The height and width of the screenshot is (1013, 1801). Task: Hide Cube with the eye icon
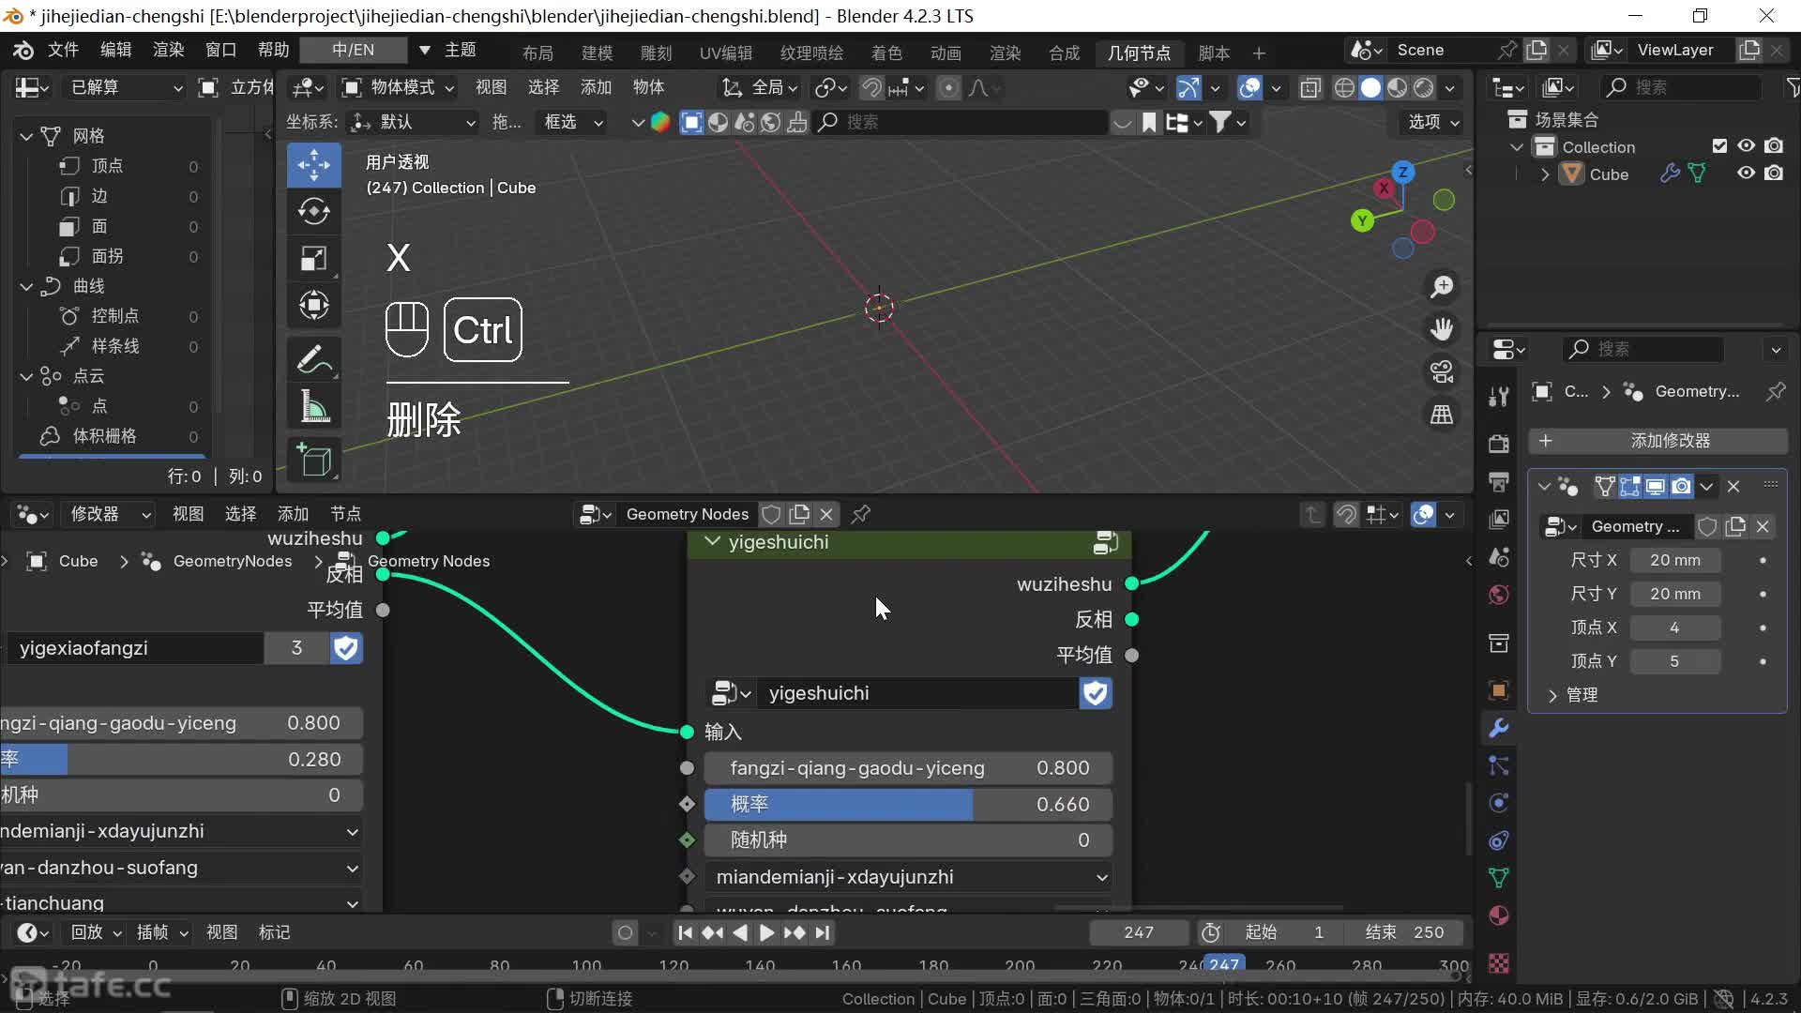pyautogui.click(x=1746, y=174)
